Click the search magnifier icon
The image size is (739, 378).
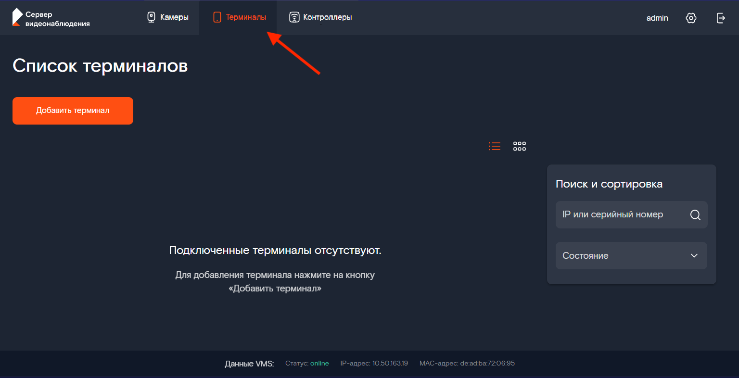[695, 215]
